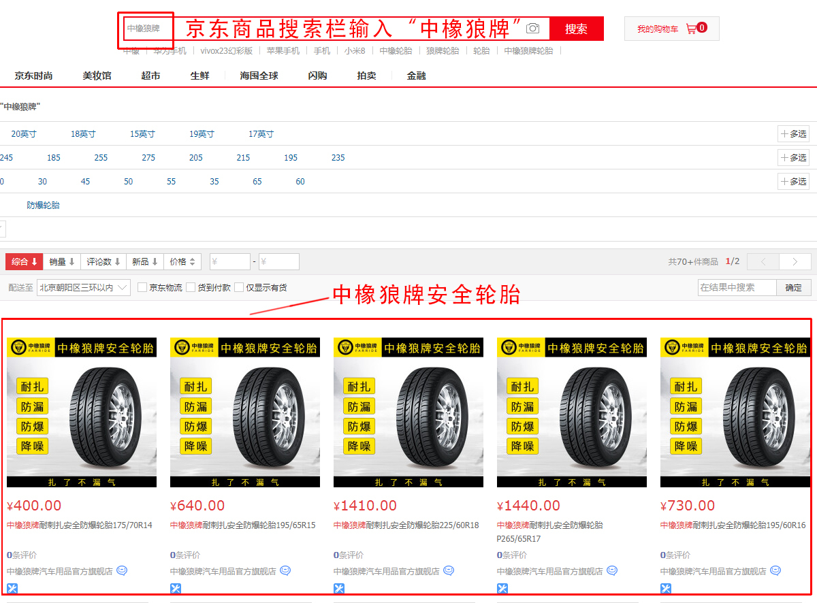Focus the minimum price field
Viewport: 817px width, 603px height.
point(230,261)
